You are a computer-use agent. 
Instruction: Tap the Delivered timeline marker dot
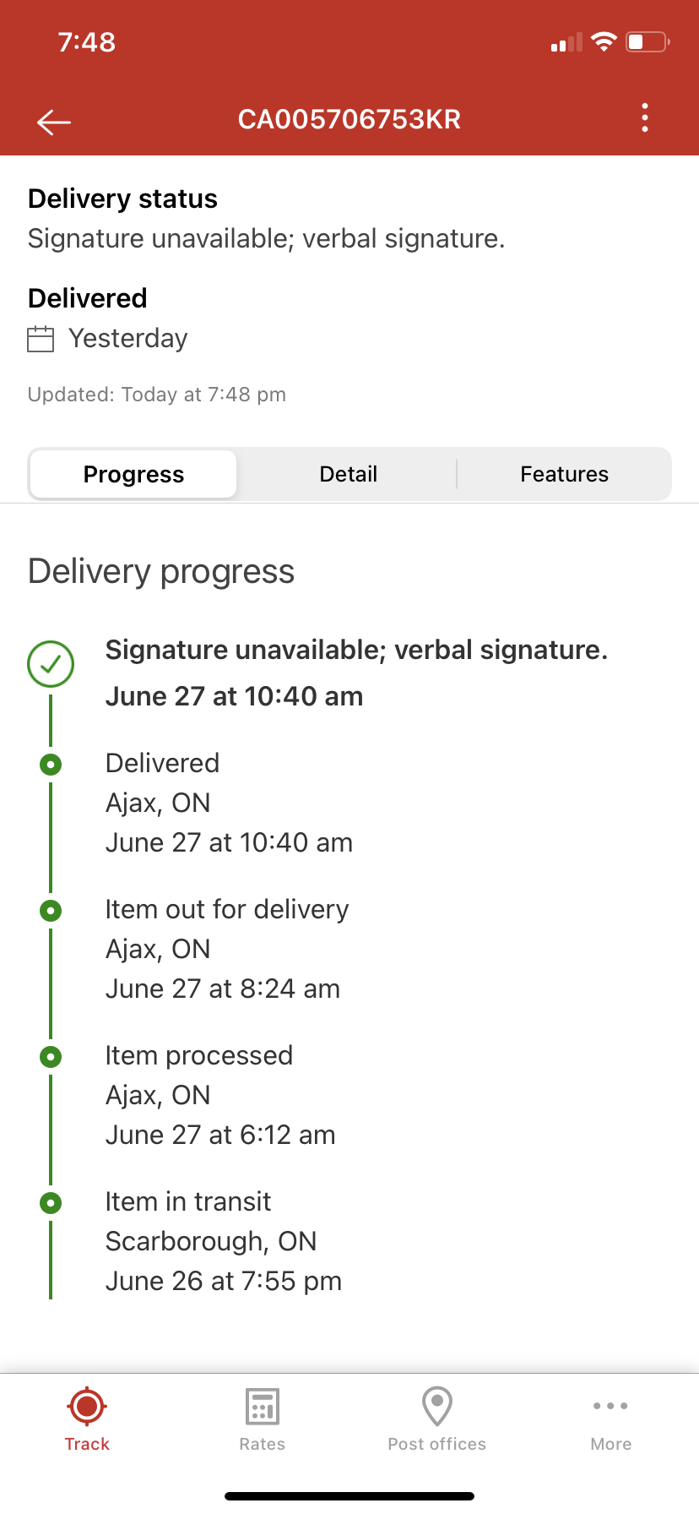coord(51,765)
